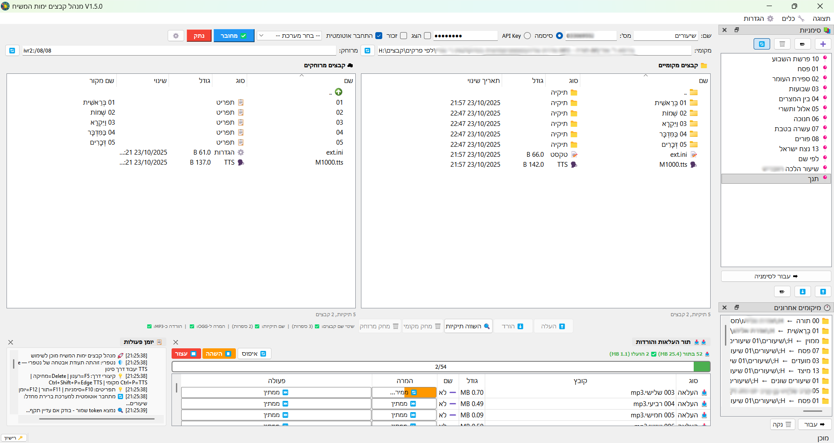Move bookmark down with blue arrow icon
The image size is (834, 443).
pyautogui.click(x=802, y=291)
